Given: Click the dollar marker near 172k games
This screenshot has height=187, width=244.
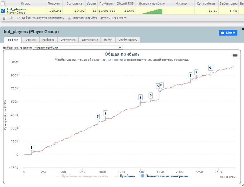Looking at the screenshot, I should (x=158, y=86).
